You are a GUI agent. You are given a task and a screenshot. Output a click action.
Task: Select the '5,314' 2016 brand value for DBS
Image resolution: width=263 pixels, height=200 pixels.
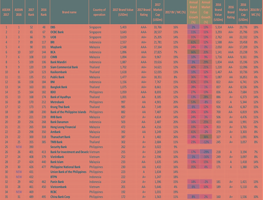tap(218, 27)
